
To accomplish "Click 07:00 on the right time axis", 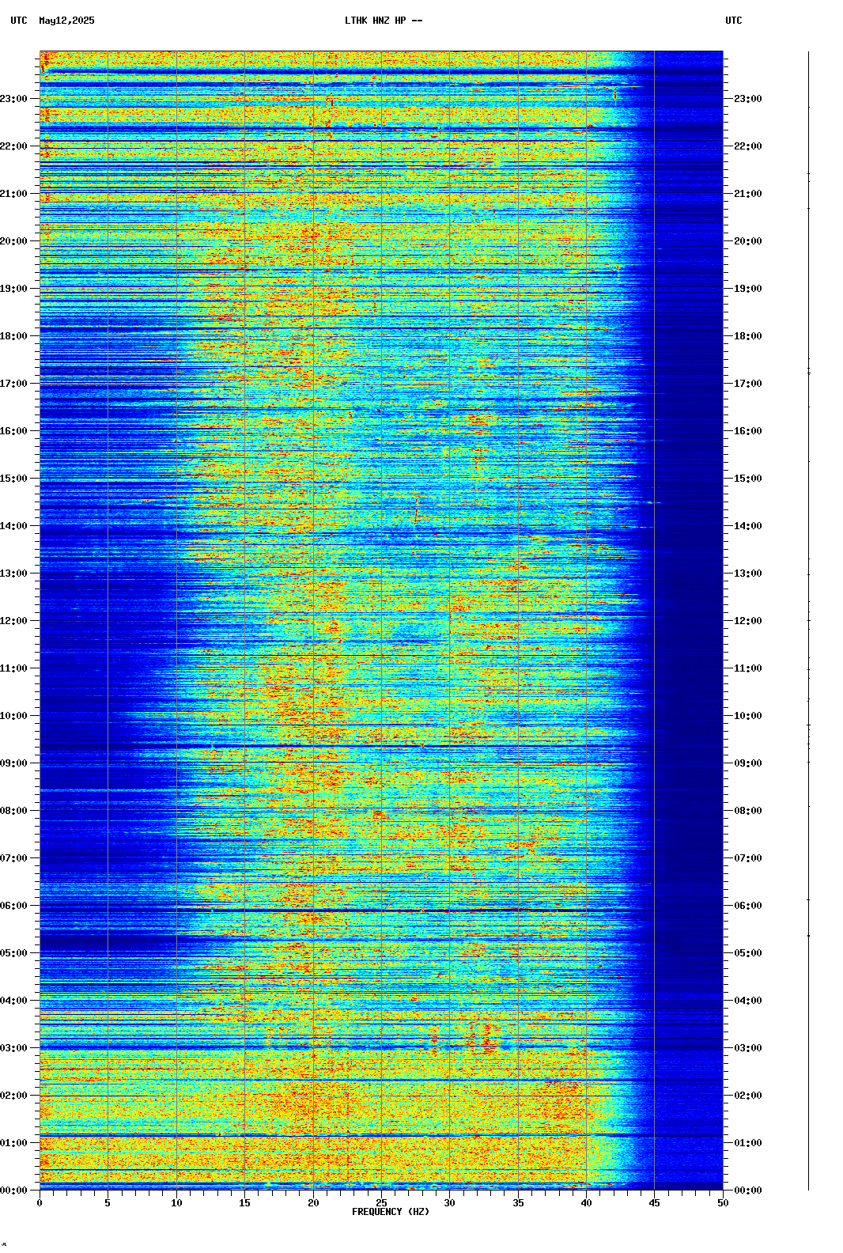I will (x=748, y=858).
